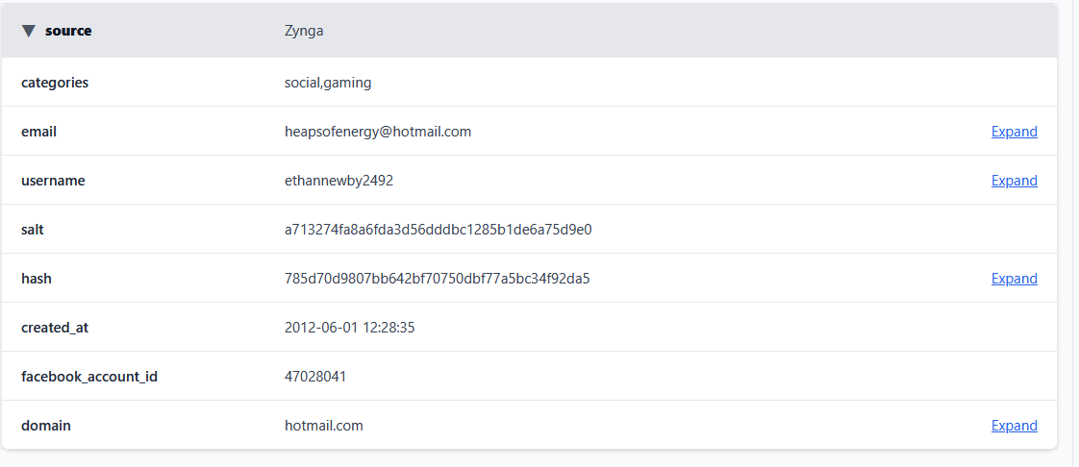Click the facebook_account_id field label
Image resolution: width=1079 pixels, height=467 pixels.
click(x=89, y=377)
